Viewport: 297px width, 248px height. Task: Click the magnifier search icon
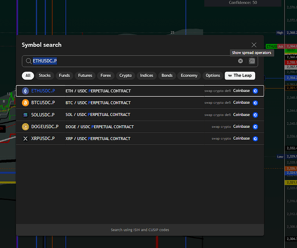[x=28, y=61]
